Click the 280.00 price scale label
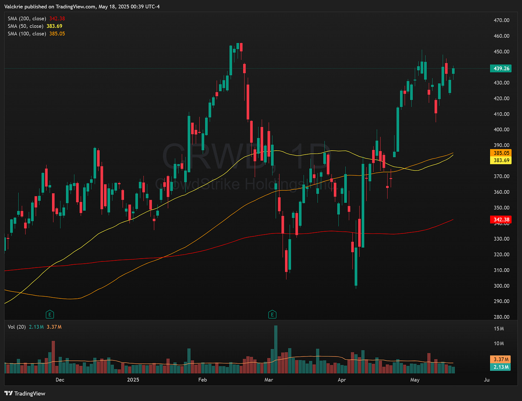 coord(502,317)
